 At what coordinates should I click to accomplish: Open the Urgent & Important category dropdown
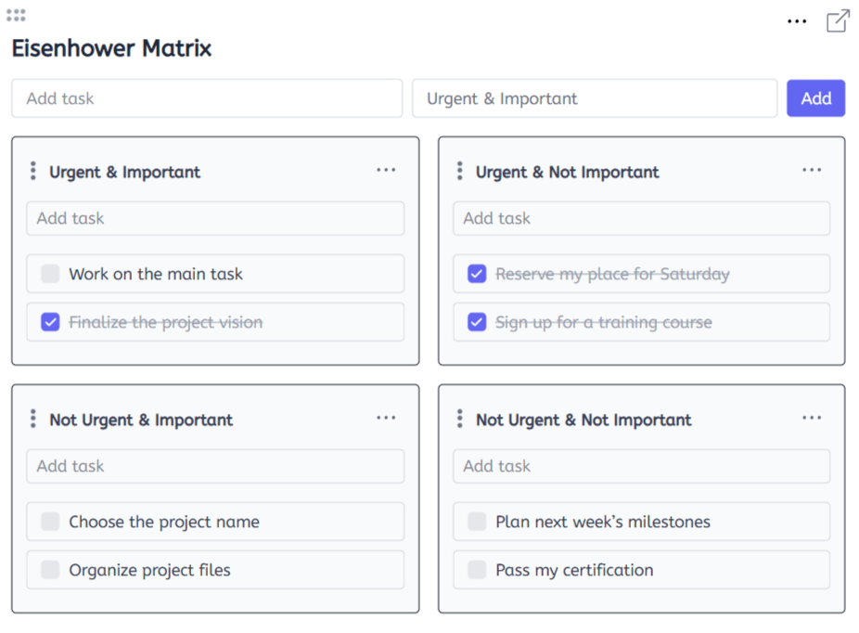point(594,98)
